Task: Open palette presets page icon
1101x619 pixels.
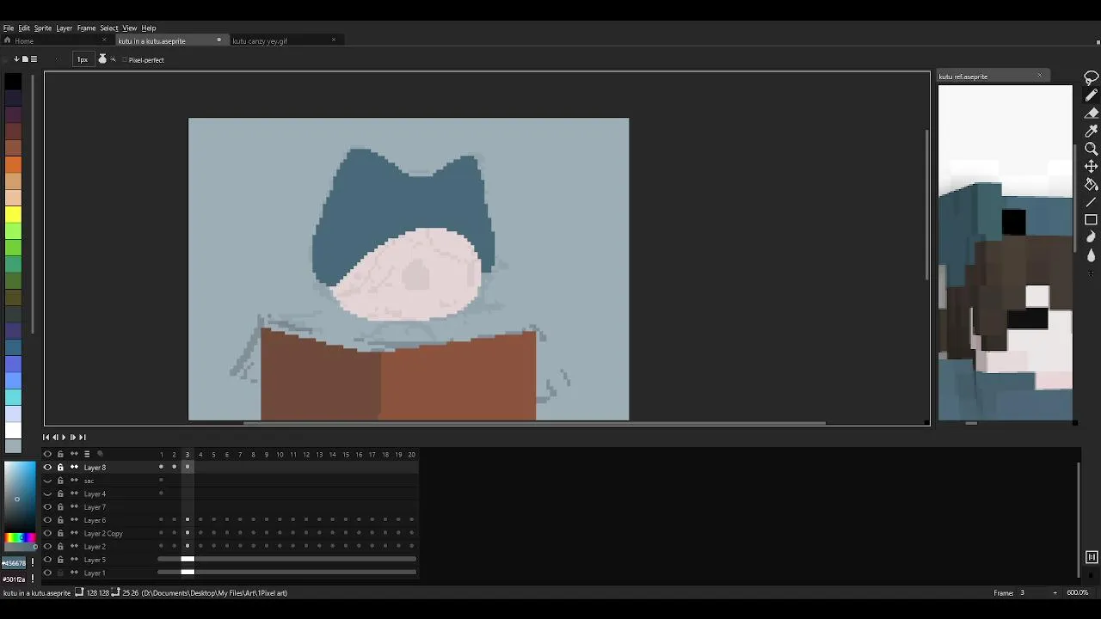Action: coord(25,59)
